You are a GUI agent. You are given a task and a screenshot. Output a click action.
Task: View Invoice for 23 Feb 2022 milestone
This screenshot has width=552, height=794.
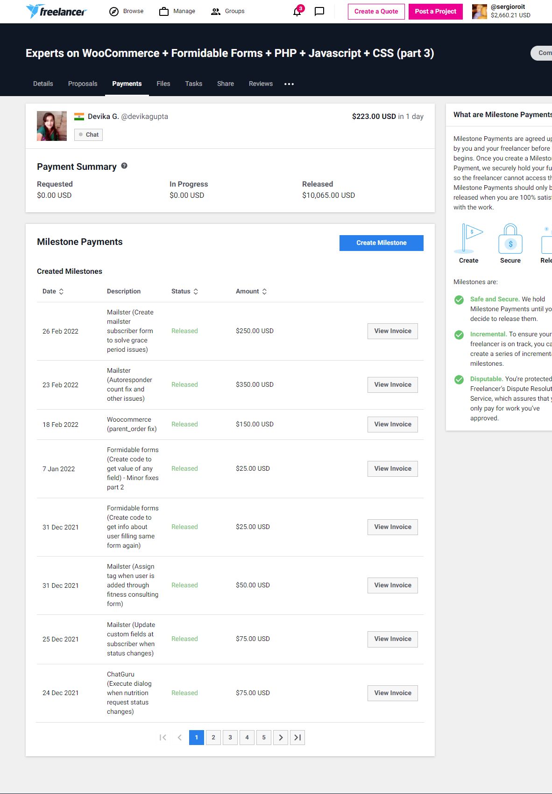pyautogui.click(x=393, y=385)
